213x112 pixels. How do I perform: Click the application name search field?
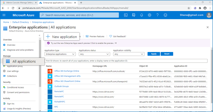point(126,61)
